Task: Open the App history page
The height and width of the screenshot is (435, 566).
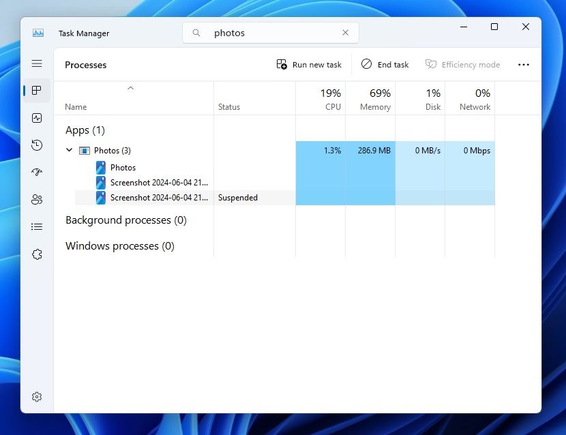Action: tap(36, 145)
